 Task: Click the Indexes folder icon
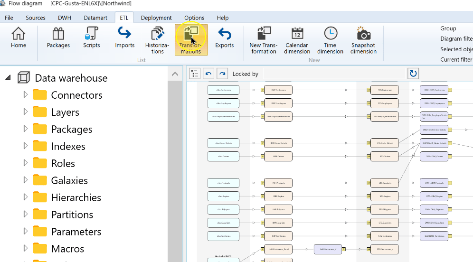click(40, 146)
